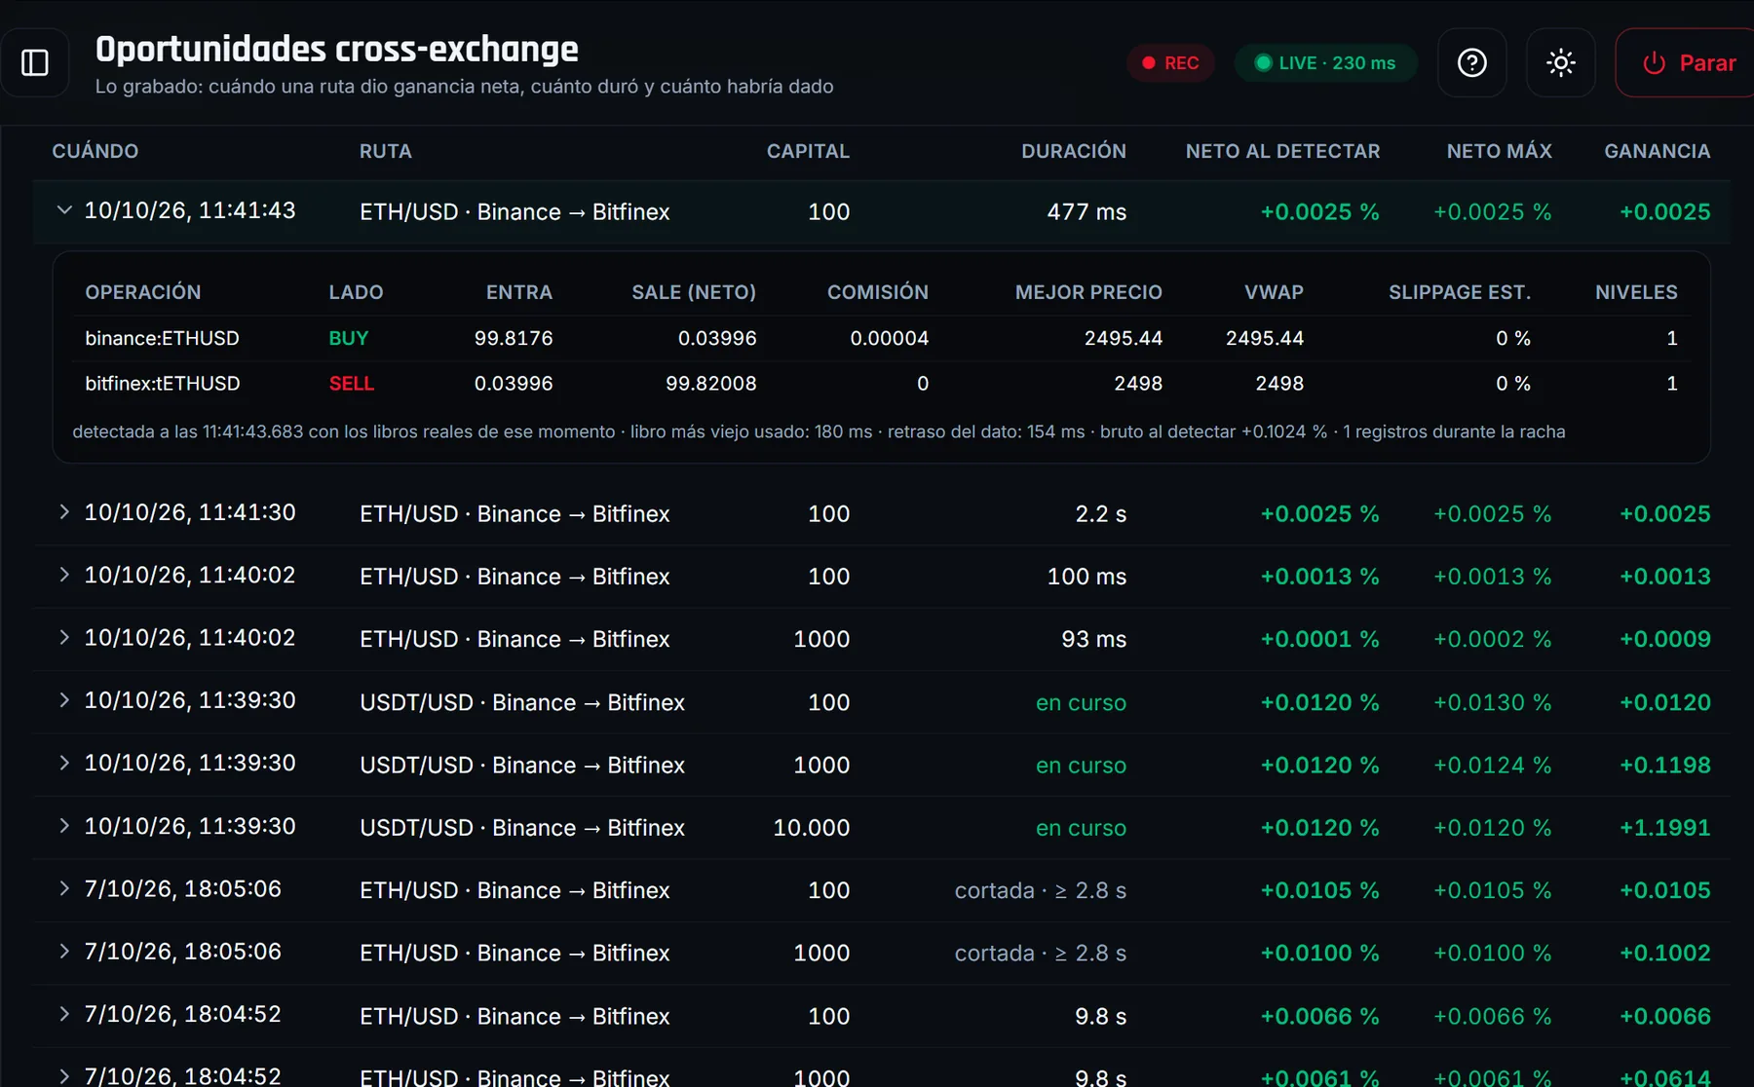Expand the 7/10/26 18:04:52 row lasting 9.8 s with capital 100
This screenshot has height=1087, width=1754.
coord(64,1014)
